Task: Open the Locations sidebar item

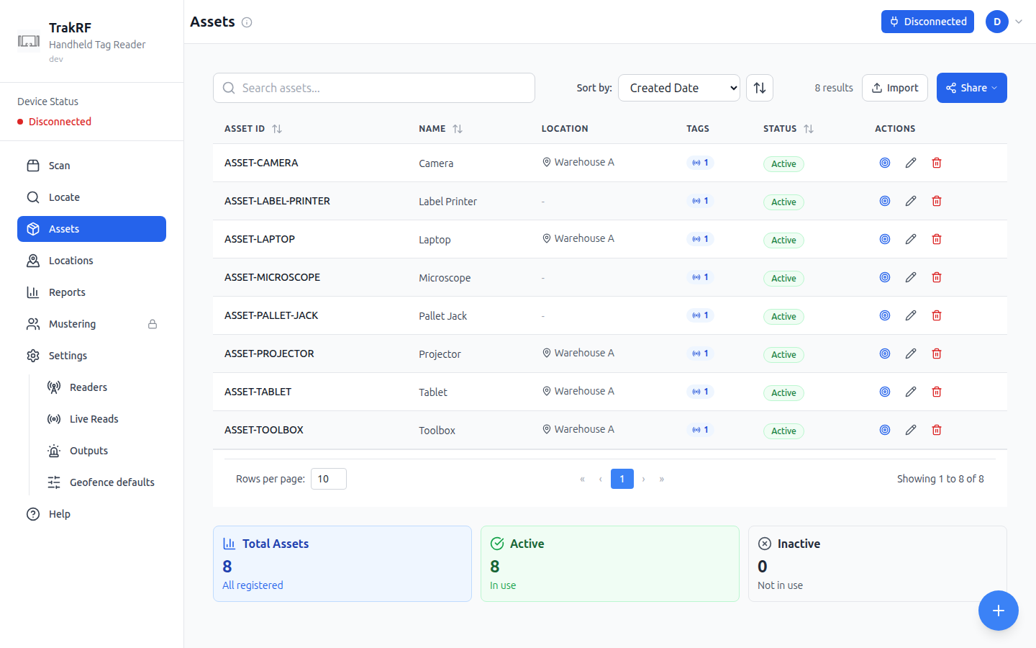Action: click(91, 261)
